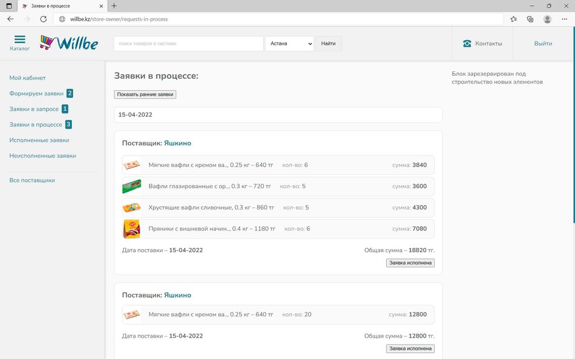
Task: Open browser collections icon
Action: pos(530,19)
